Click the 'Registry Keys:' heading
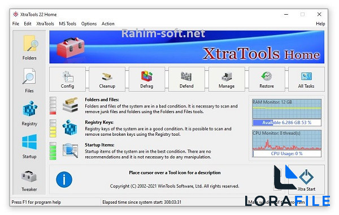The image size is (339, 215). coord(99,122)
